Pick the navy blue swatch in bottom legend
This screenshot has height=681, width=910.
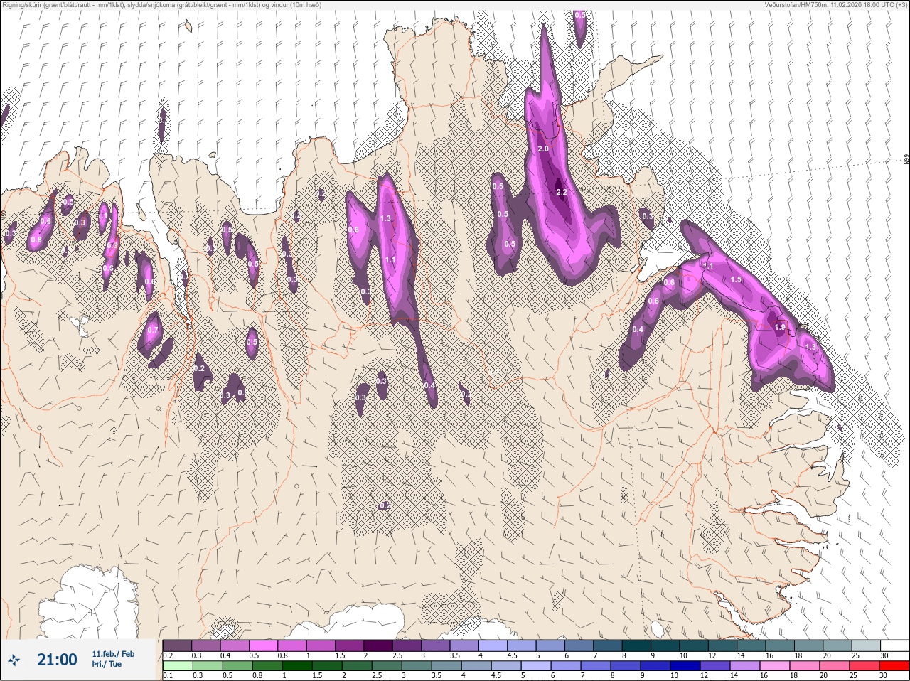[x=685, y=666]
